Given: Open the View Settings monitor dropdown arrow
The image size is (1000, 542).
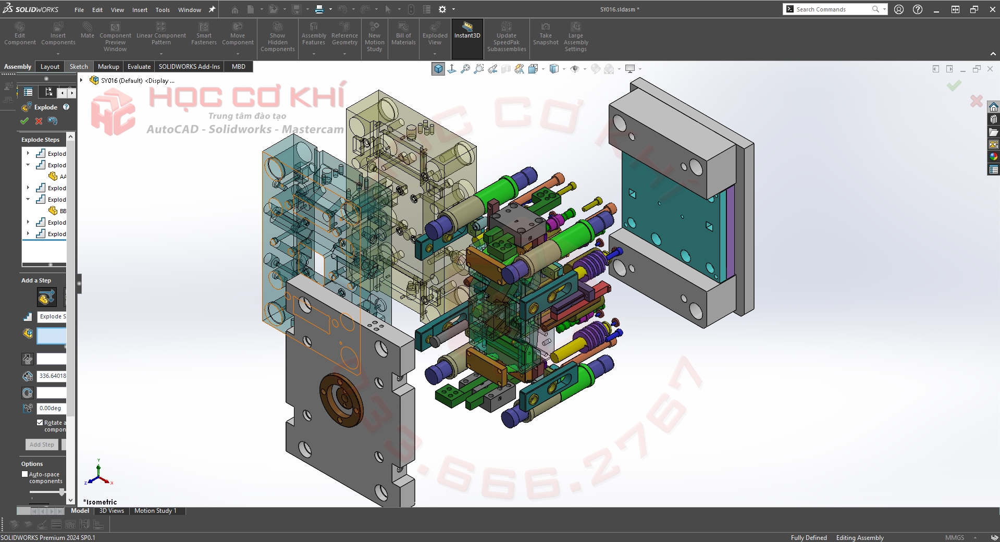Looking at the screenshot, I should click(x=640, y=69).
